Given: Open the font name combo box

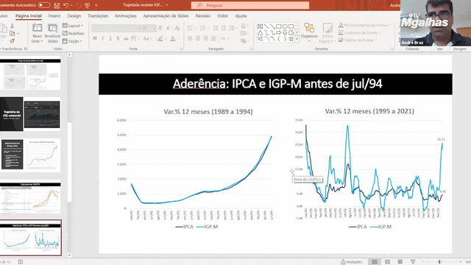Looking at the screenshot, I should click(116, 28).
